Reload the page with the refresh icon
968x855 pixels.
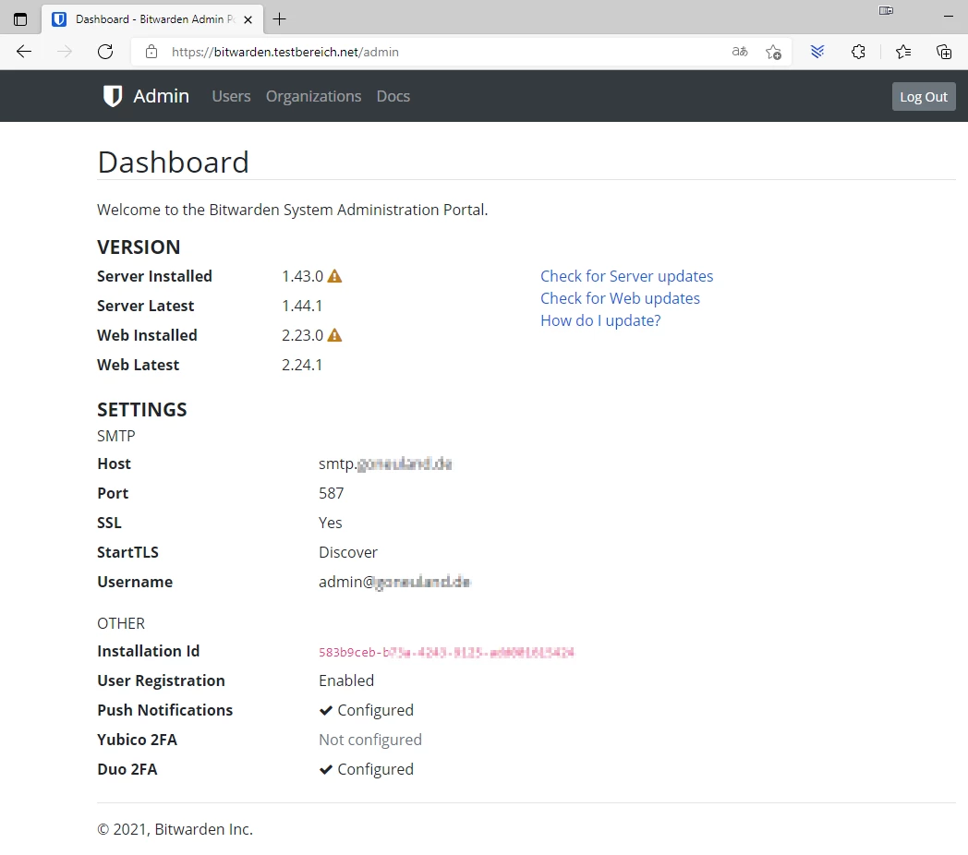tap(105, 52)
